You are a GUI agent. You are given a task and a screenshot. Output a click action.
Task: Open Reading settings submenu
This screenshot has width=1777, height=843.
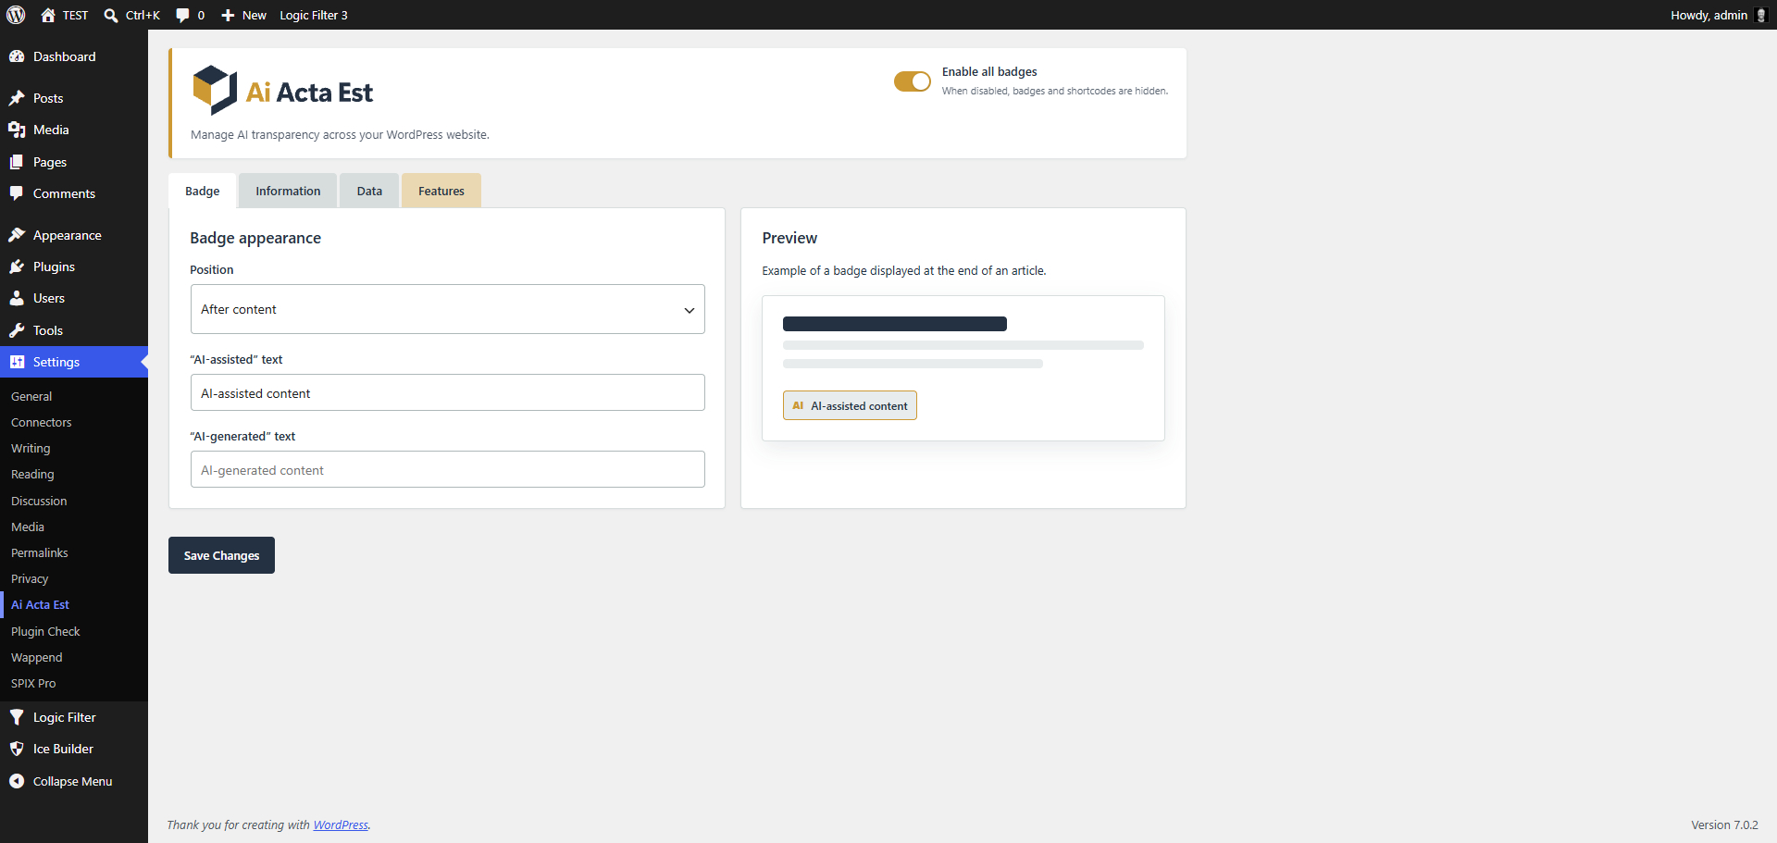coord(32,474)
